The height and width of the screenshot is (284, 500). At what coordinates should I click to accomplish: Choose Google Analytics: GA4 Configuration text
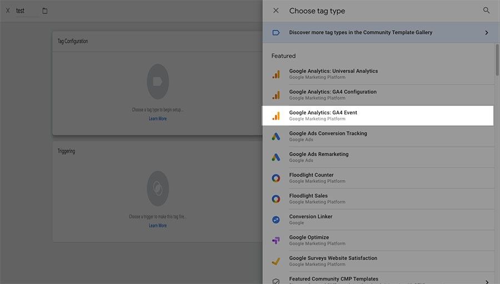[x=333, y=92]
